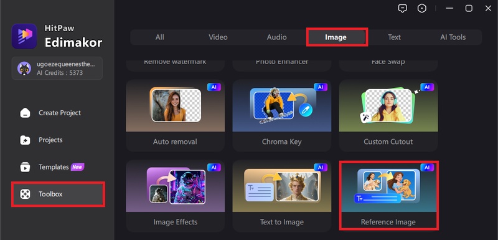Screen dimensions: 498x240
Task: Click AI badge on Image Effects card
Action: click(214, 167)
